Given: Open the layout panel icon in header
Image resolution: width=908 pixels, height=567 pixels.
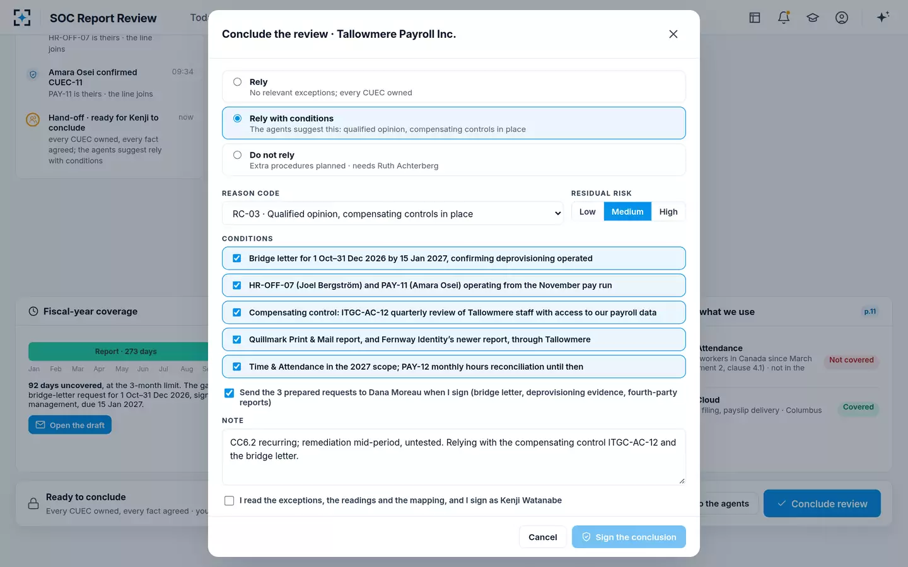Looking at the screenshot, I should click(755, 18).
